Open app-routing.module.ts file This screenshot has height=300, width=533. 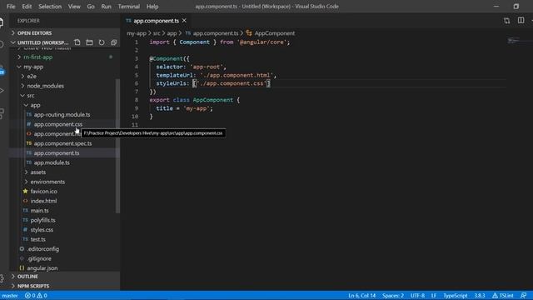(62, 115)
